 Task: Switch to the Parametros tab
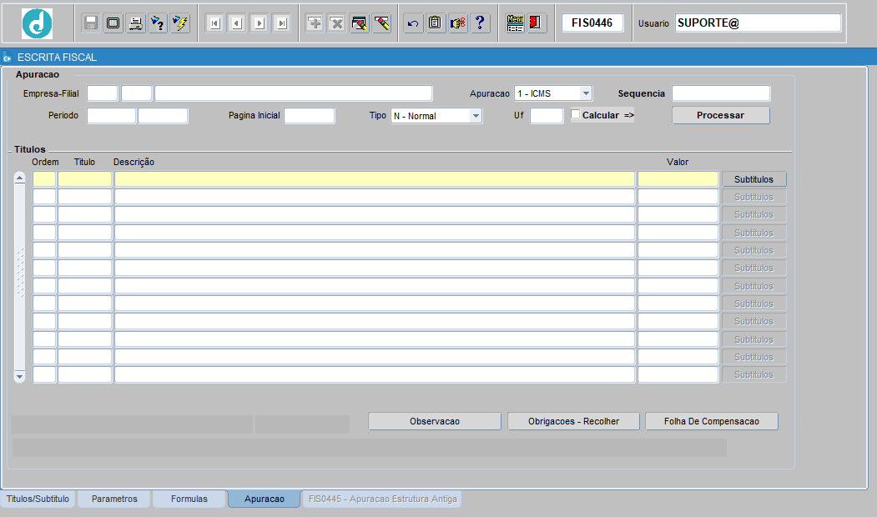pos(114,499)
